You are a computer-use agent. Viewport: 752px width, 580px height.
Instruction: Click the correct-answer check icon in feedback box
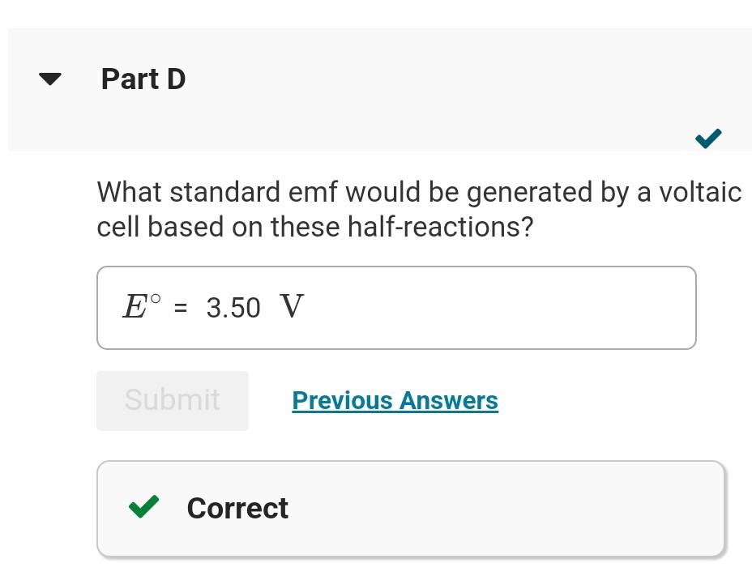click(x=143, y=507)
